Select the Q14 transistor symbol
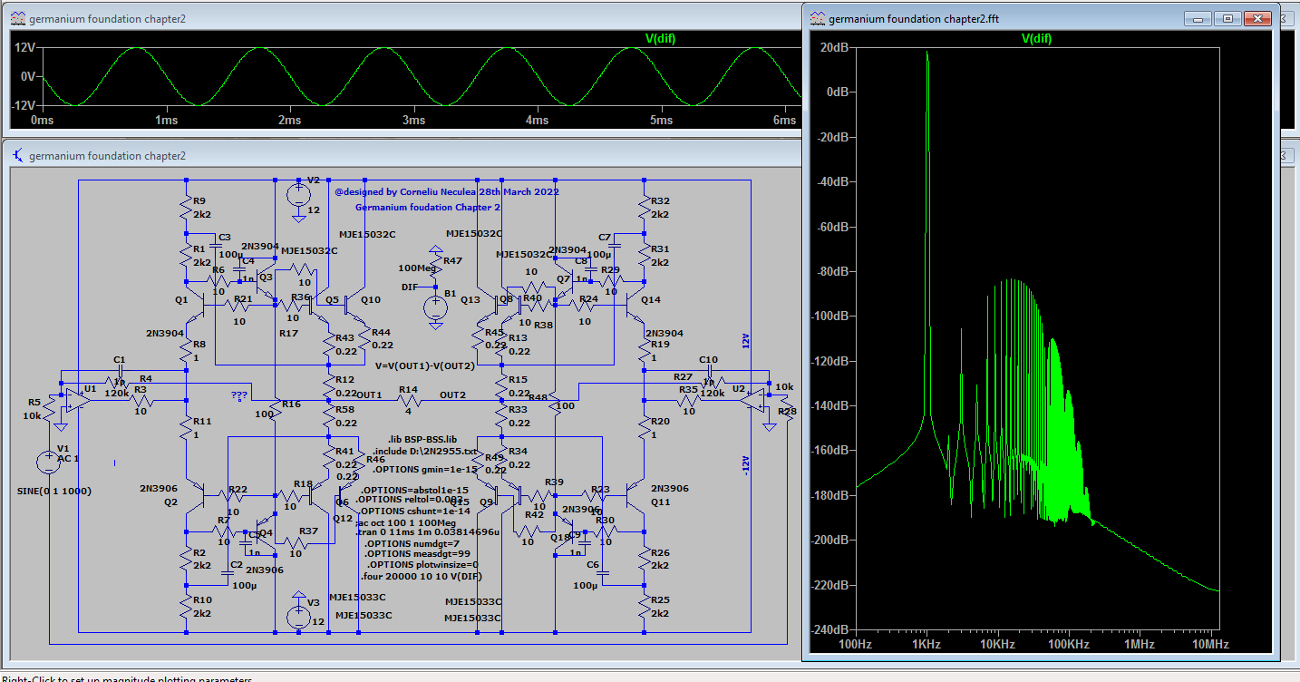 [x=634, y=307]
